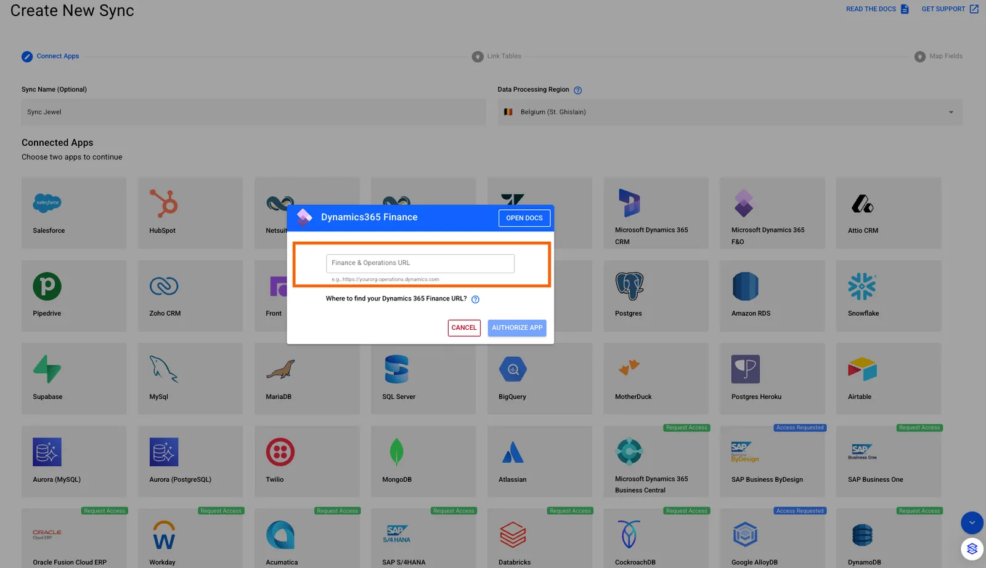Screen dimensions: 986x568
Task: Select the Aurora (MySQL) icon
Action: pos(47,452)
